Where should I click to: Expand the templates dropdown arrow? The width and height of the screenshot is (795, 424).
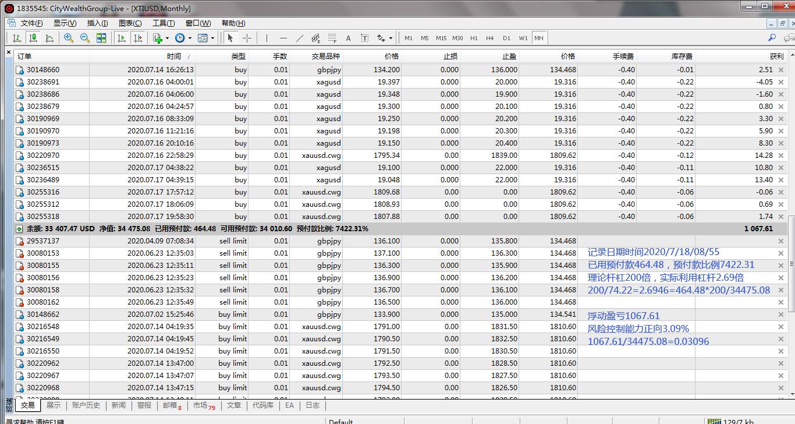point(212,38)
